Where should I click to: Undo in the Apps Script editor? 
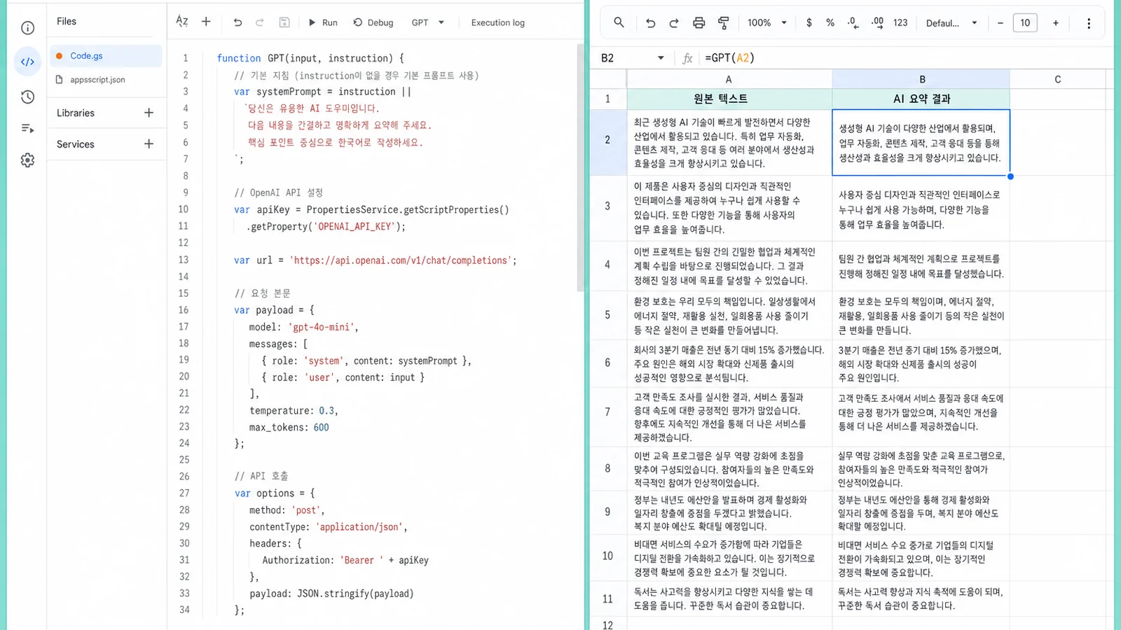coord(238,22)
